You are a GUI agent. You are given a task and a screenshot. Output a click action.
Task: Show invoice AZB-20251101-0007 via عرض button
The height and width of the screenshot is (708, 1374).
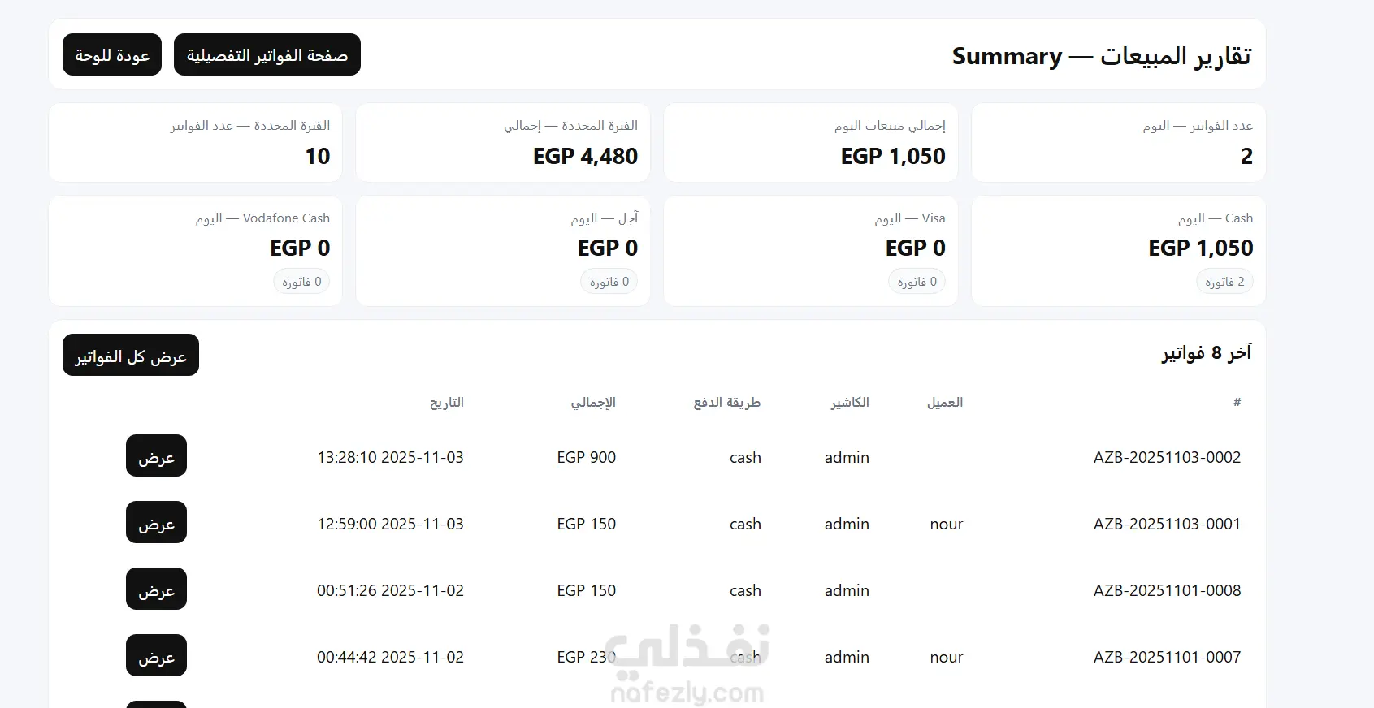tap(156, 656)
